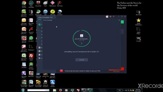Select the WordPad desktop icon
This screenshot has height=92, width=163.
click(24, 65)
